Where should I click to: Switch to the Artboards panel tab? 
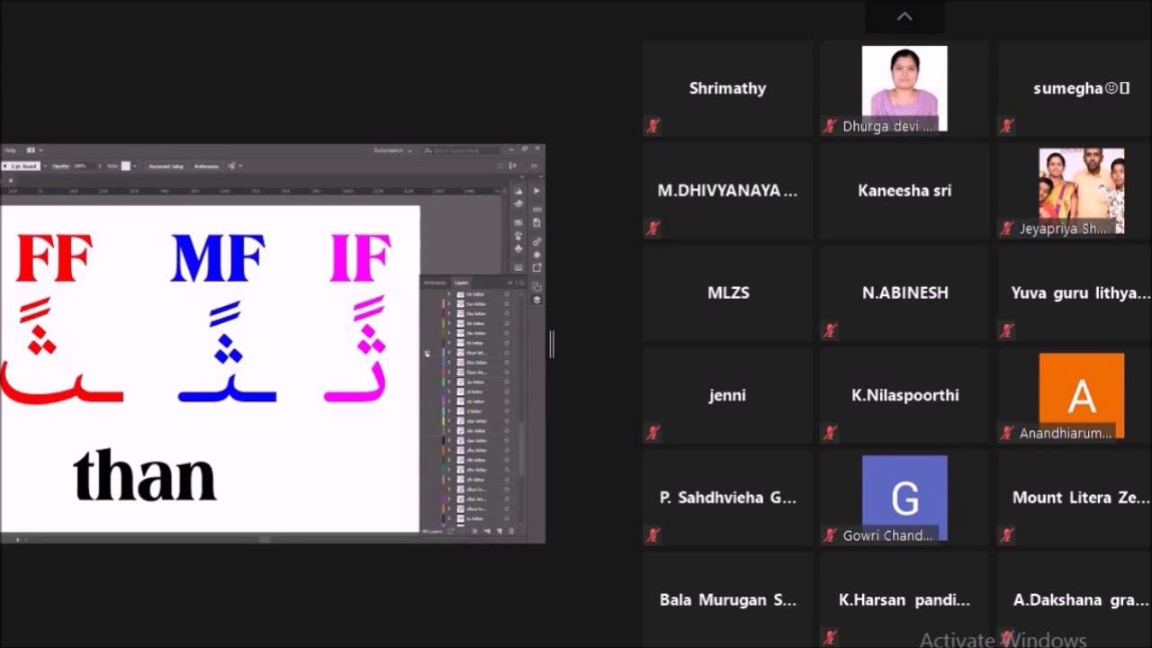click(x=435, y=283)
